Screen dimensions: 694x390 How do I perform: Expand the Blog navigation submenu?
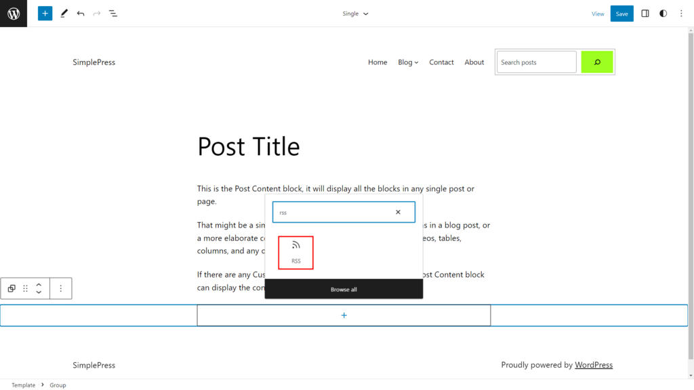click(x=417, y=62)
